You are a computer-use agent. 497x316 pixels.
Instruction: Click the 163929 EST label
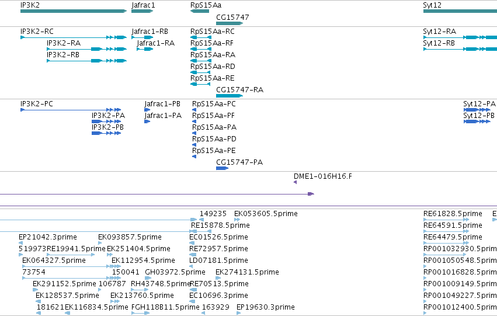(x=216, y=307)
